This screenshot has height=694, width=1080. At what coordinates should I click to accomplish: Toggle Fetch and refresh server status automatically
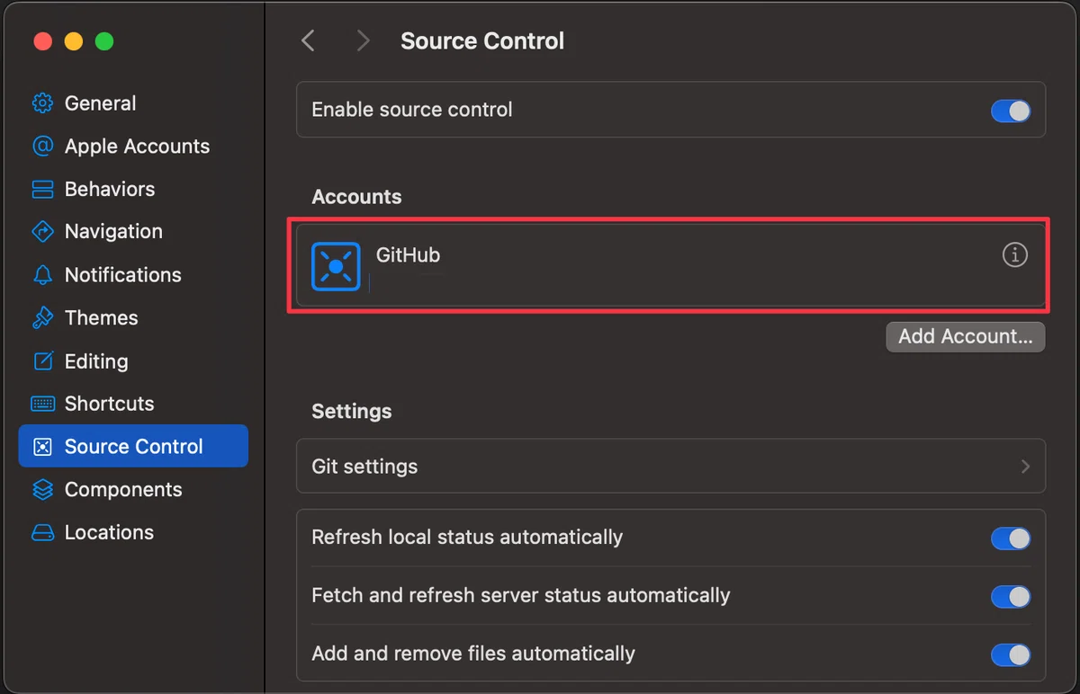1011,597
